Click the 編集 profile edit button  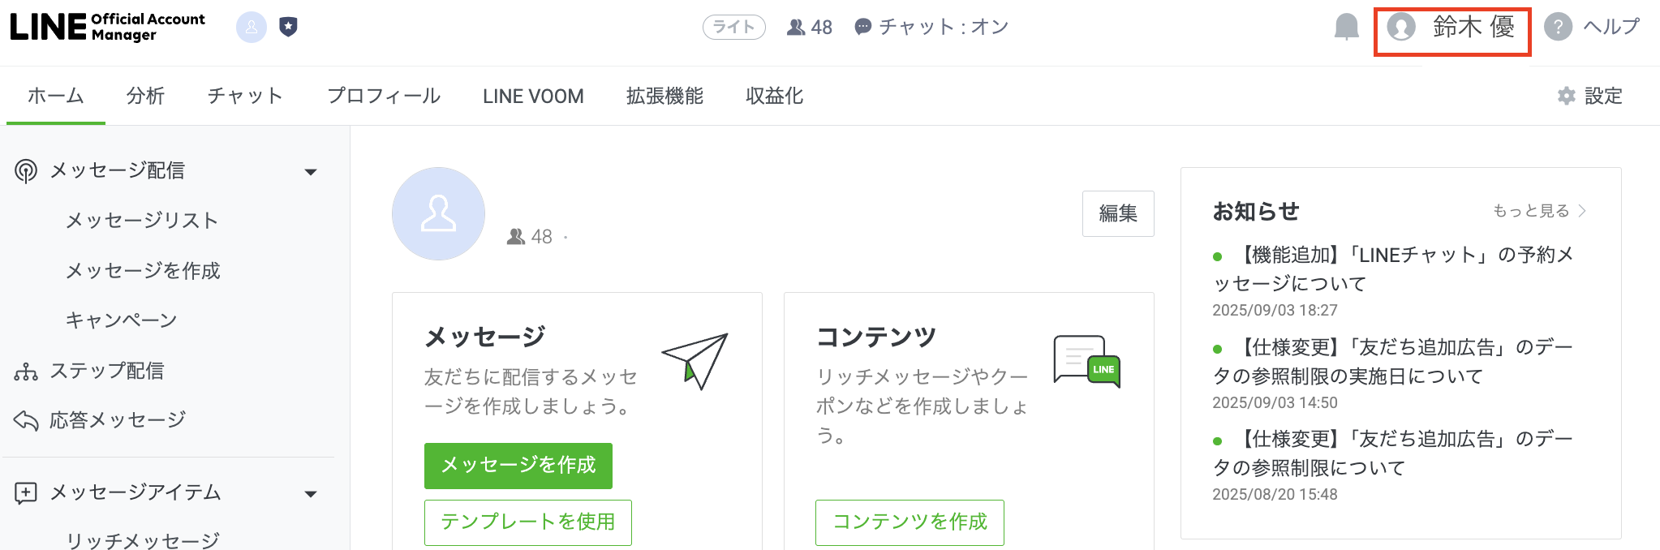click(x=1117, y=213)
